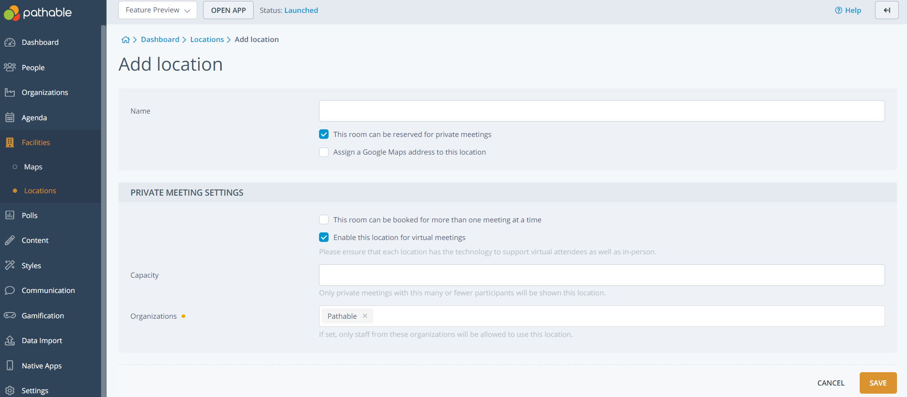907x397 pixels.
Task: Toggle virtual meetings for this location
Action: click(324, 238)
